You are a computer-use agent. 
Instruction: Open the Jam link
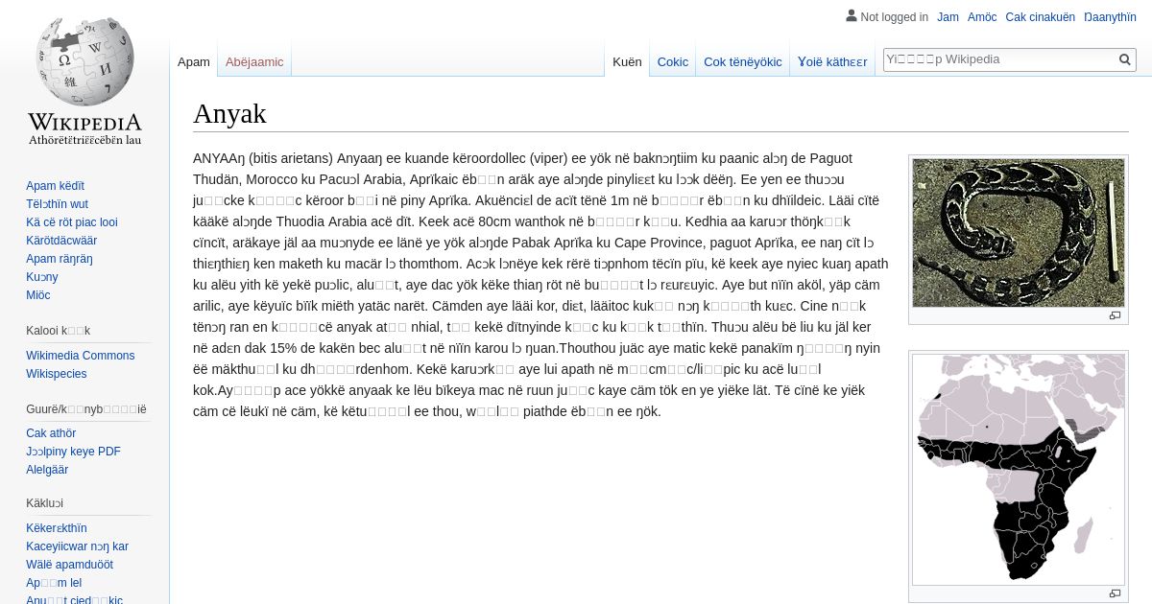tap(948, 16)
